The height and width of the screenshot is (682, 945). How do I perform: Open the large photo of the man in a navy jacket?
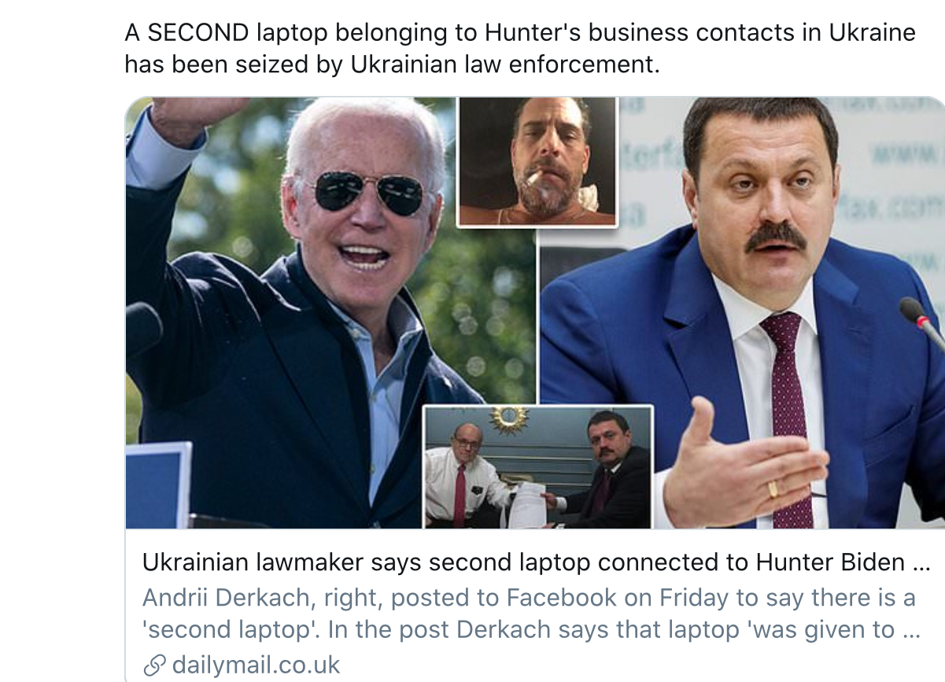tap(330, 312)
